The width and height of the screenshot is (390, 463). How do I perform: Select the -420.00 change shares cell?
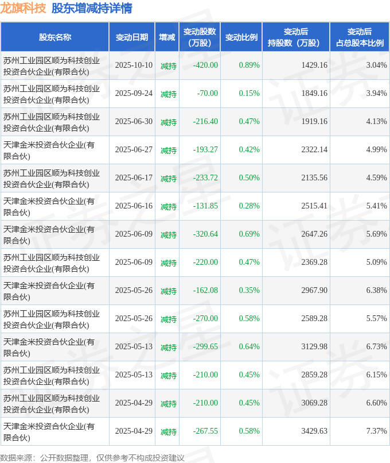[x=205, y=65]
